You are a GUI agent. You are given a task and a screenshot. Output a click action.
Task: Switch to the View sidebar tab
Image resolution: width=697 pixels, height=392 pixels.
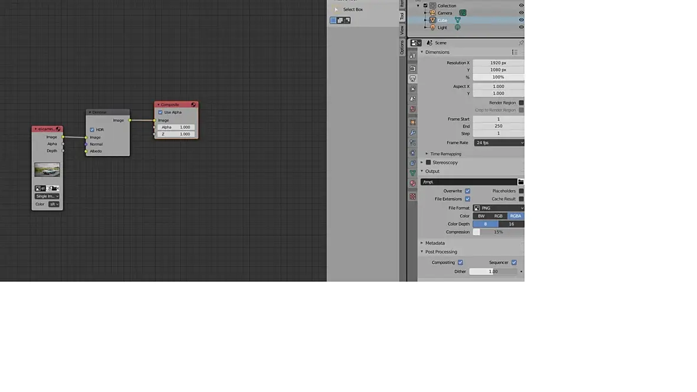click(x=402, y=30)
